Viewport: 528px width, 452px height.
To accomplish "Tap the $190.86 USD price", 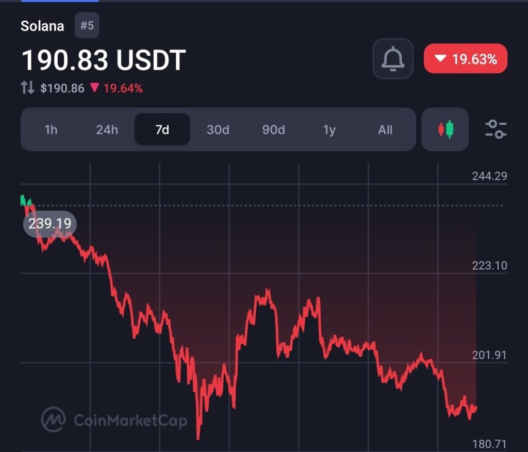I will (62, 88).
